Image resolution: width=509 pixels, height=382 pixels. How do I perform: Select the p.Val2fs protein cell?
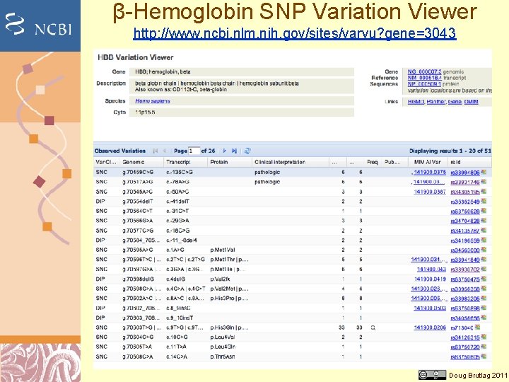220,279
